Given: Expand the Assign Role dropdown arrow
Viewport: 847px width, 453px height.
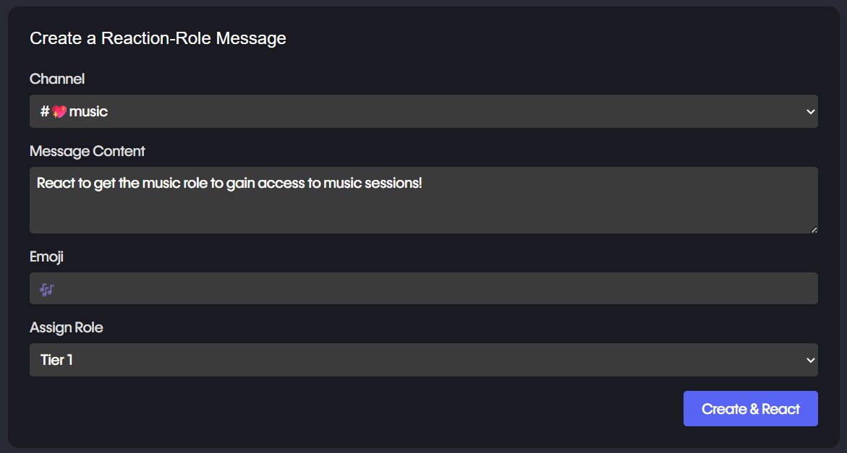Looking at the screenshot, I should (x=810, y=361).
